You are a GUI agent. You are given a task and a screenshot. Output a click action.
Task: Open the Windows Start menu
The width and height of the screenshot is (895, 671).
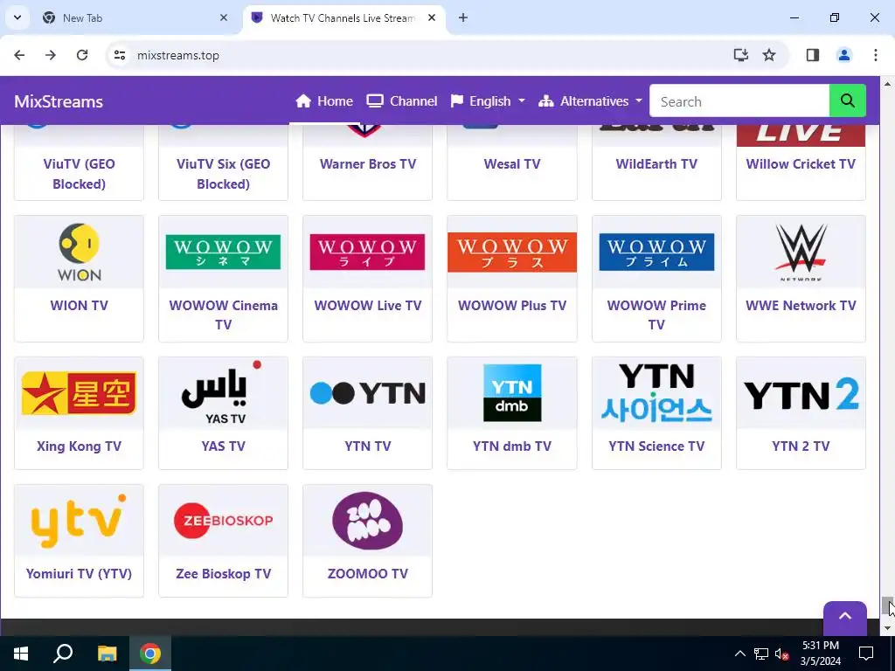(x=21, y=654)
